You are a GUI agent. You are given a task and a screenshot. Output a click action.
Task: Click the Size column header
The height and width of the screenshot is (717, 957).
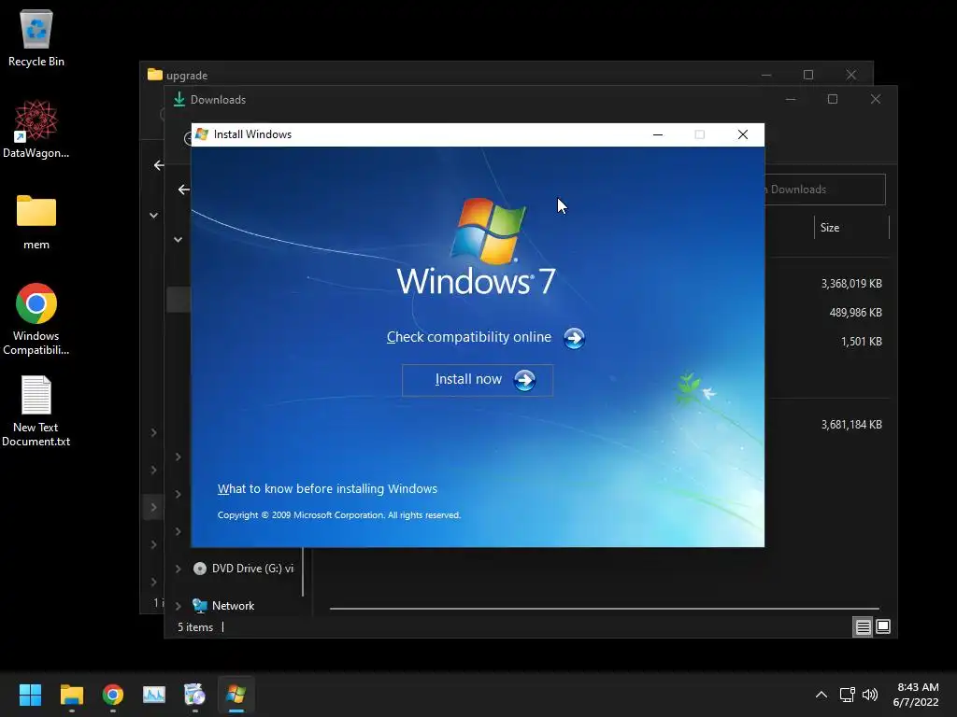point(851,228)
